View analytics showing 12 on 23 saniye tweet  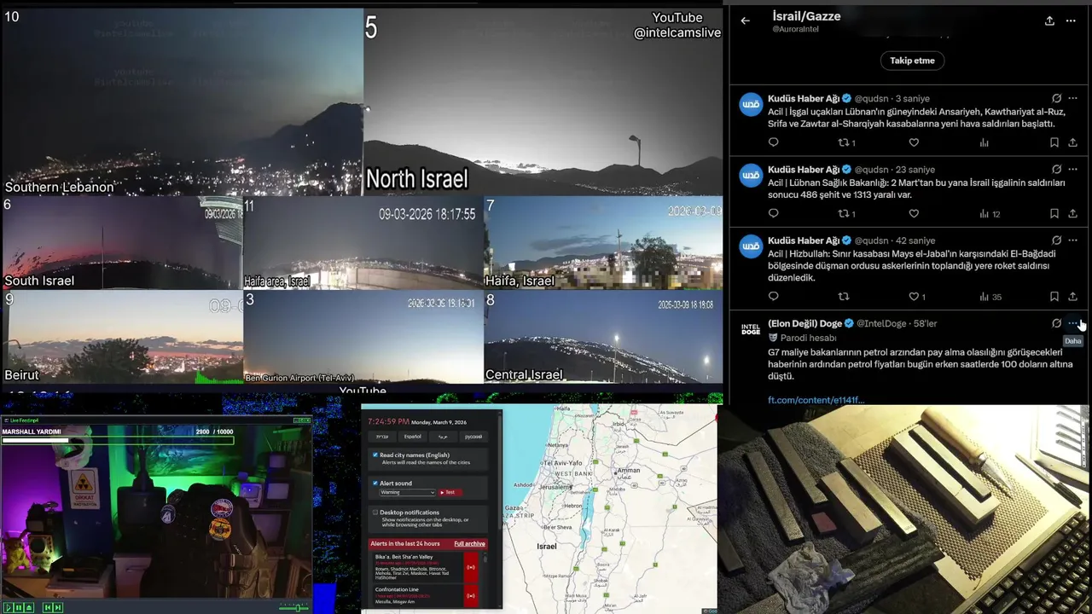(x=989, y=214)
